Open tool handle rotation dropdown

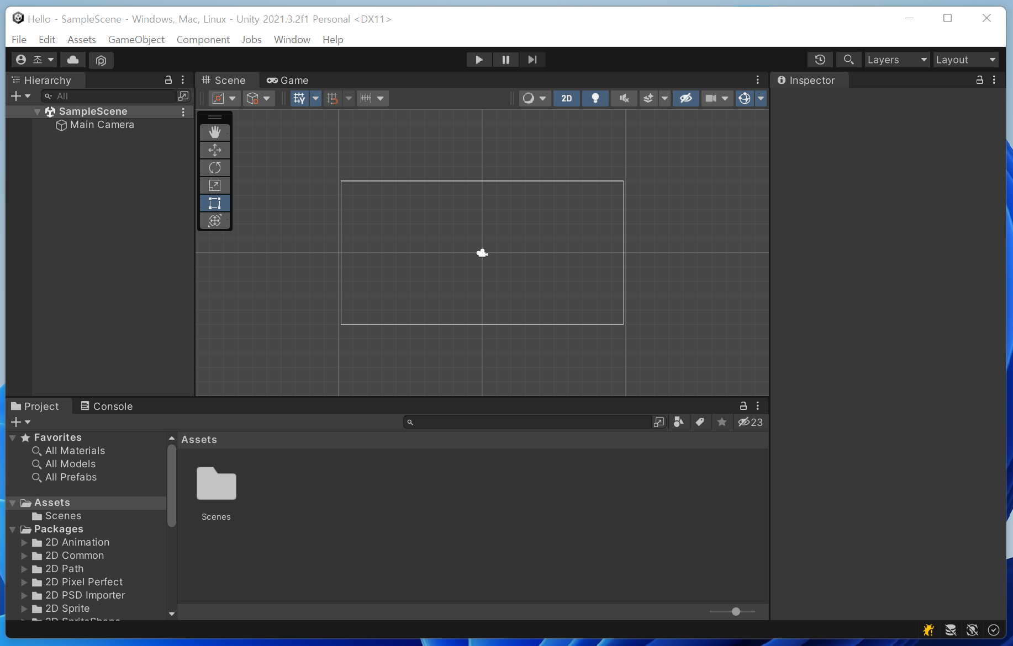[x=259, y=98]
